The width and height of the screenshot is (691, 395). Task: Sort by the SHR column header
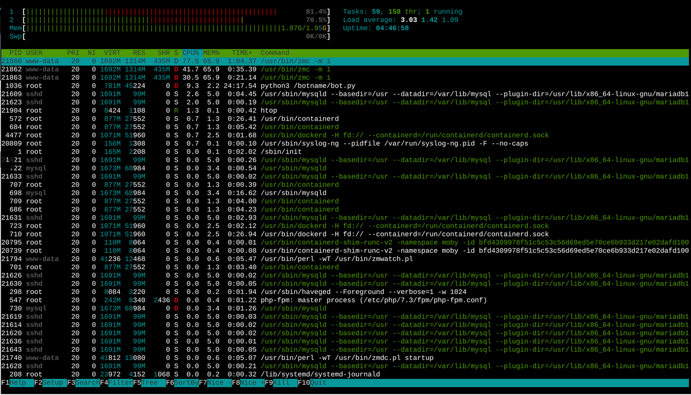pos(164,53)
